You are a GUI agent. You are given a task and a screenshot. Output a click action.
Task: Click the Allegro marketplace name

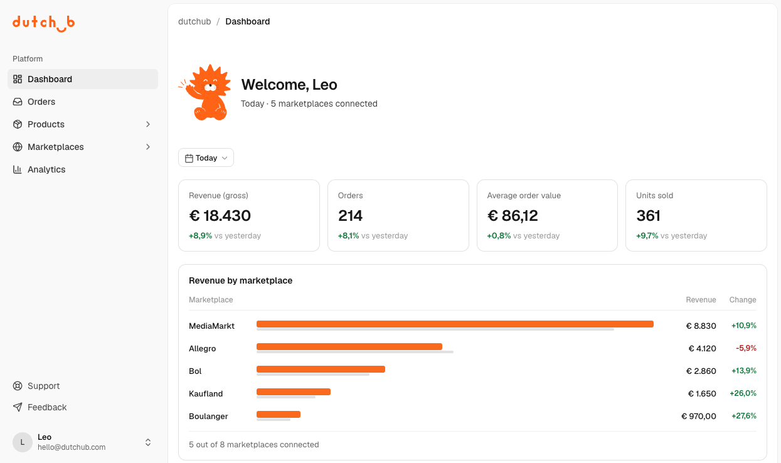coord(203,349)
